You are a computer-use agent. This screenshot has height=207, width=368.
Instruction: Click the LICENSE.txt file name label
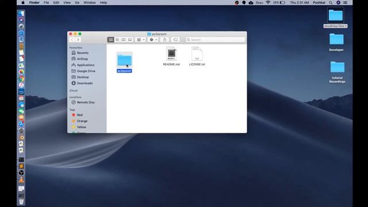[x=197, y=64]
